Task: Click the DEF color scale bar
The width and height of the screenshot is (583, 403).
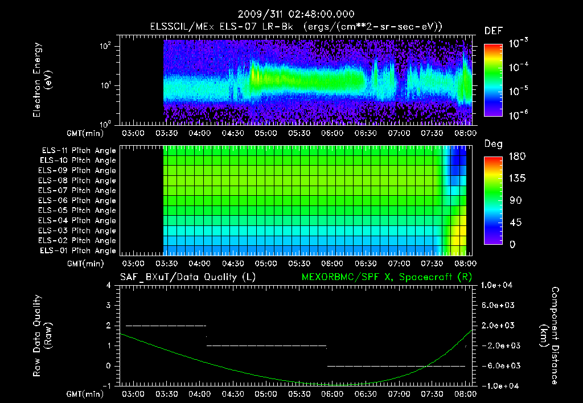Action: click(x=493, y=80)
